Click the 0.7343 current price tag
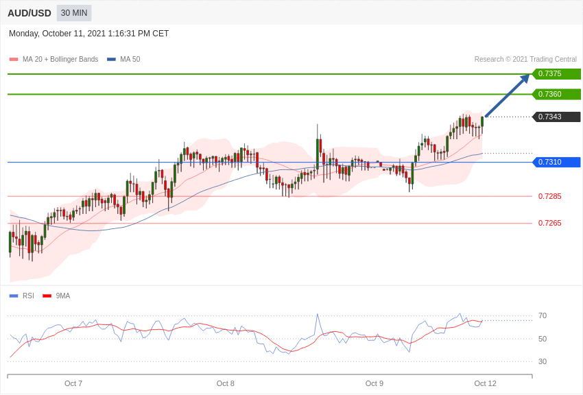 [557, 117]
